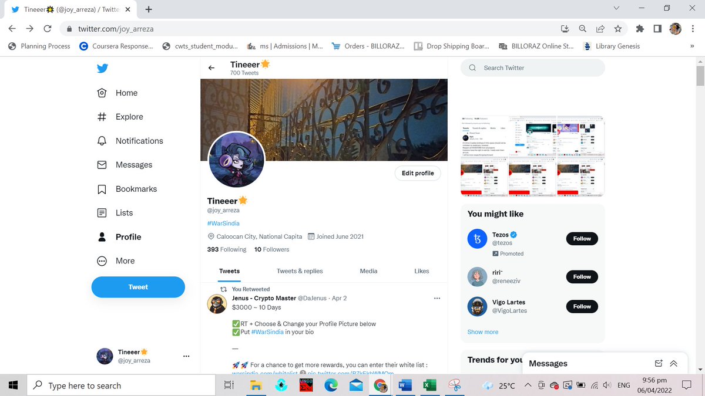Open the #WarSindia hashtag in the bio
The height and width of the screenshot is (396, 705).
tap(223, 224)
